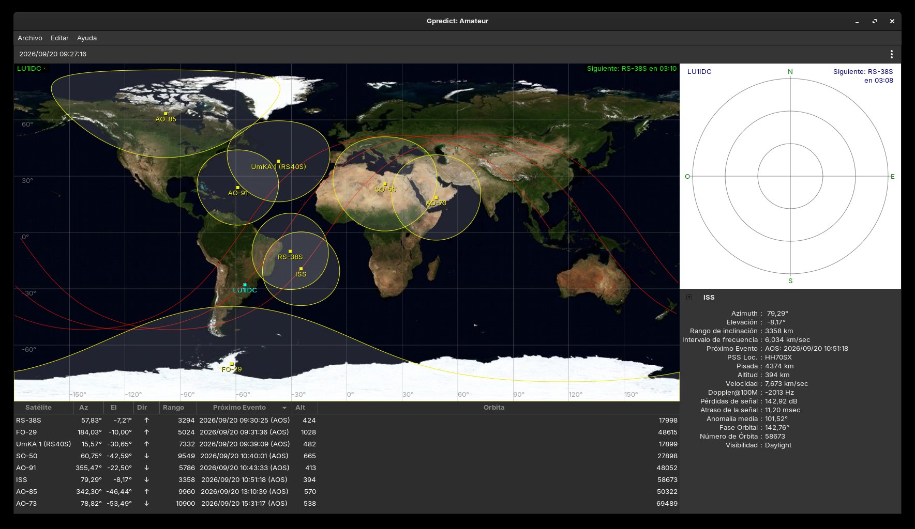Sort by Orbita column header

498,408
